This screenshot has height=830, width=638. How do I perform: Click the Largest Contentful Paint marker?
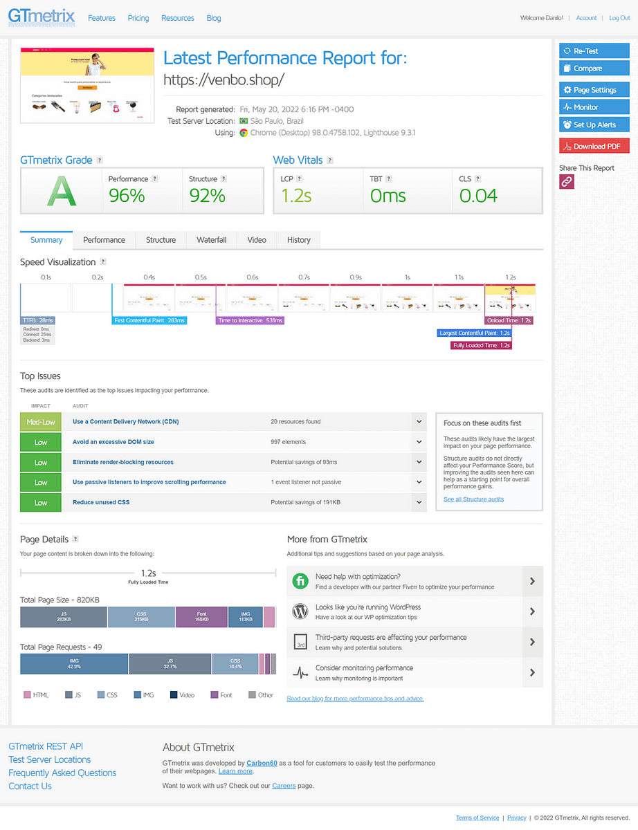[x=475, y=333]
